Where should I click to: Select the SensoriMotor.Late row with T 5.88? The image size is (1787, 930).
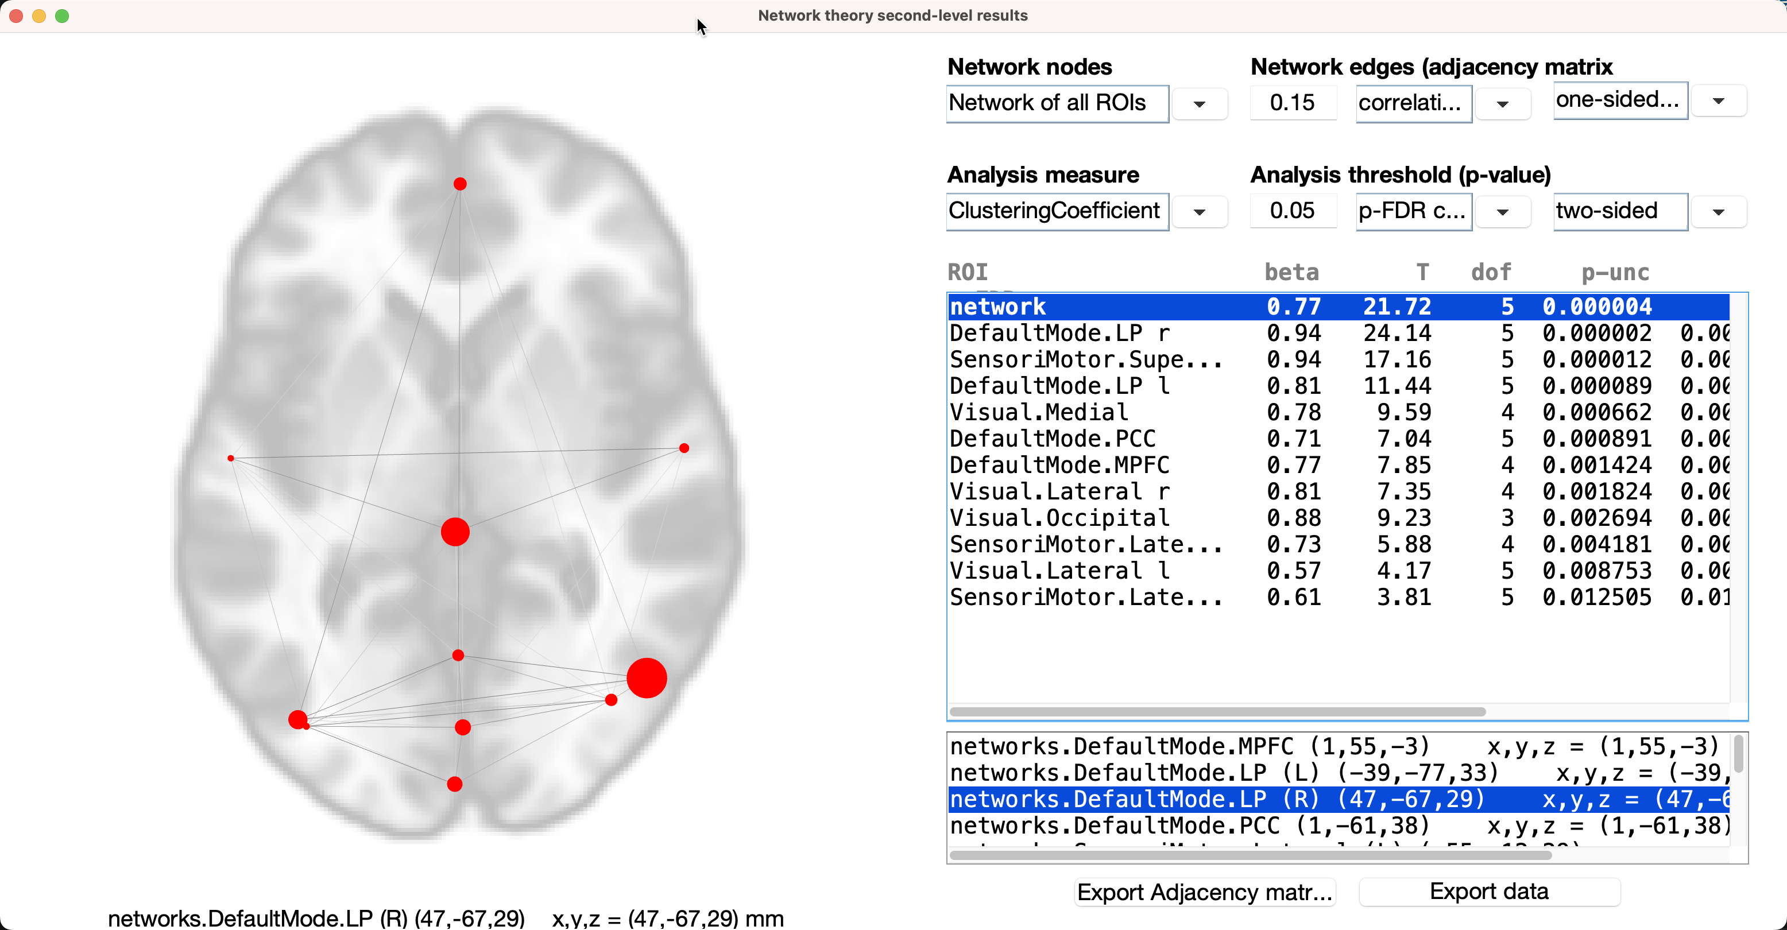click(1339, 544)
